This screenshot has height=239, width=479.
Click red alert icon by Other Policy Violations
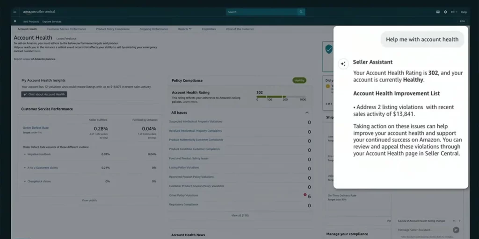[305, 195]
